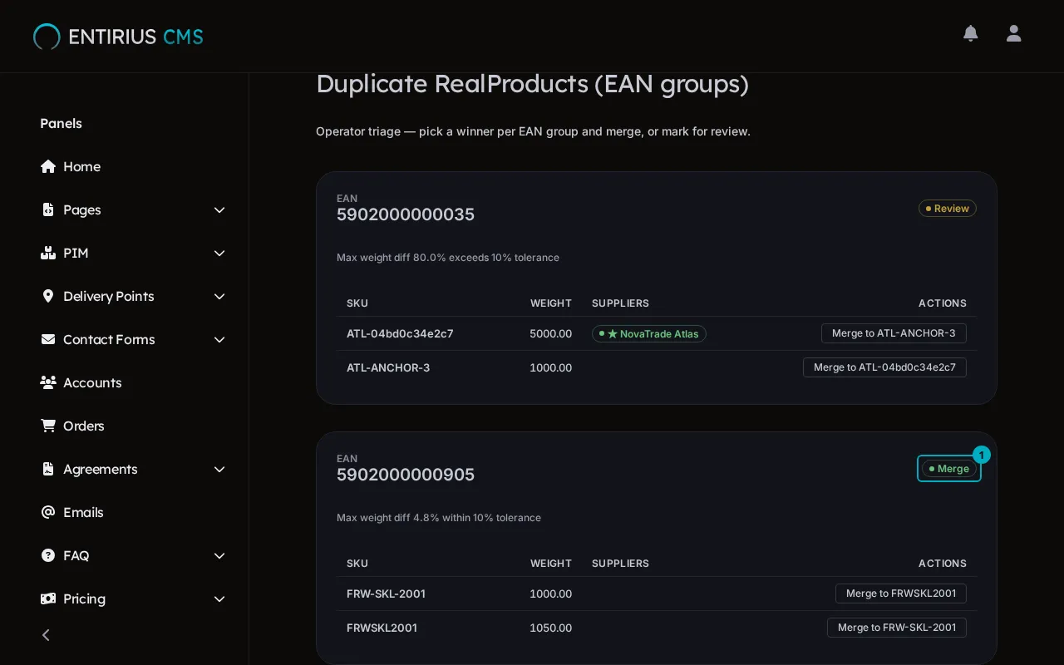Click the Home house icon
The height and width of the screenshot is (665, 1064).
point(48,166)
